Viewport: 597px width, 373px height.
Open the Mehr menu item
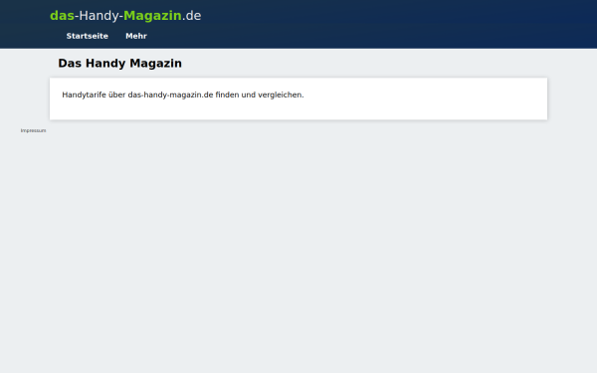click(x=136, y=36)
